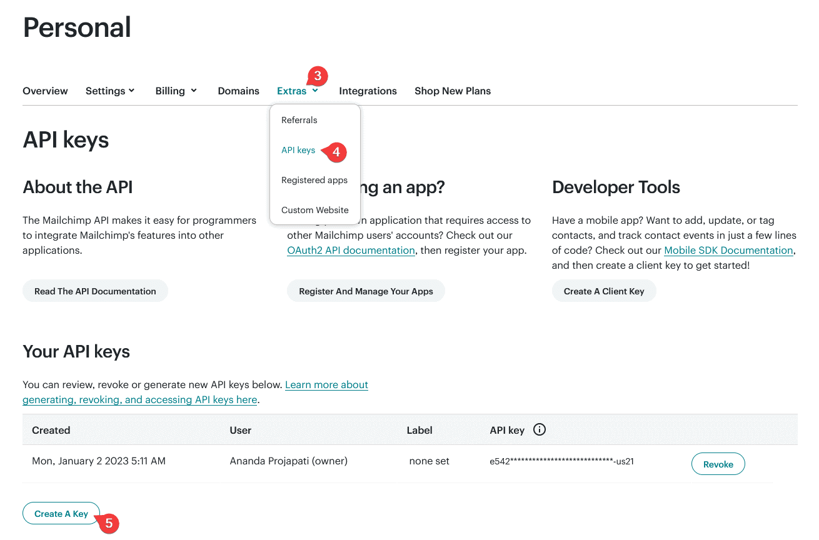Viewport: 819px width, 540px height.
Task: Click Create A Client Key
Action: (604, 291)
